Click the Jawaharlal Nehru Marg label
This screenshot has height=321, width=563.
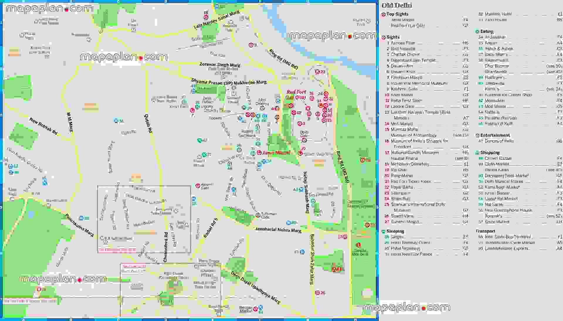[x=278, y=230]
